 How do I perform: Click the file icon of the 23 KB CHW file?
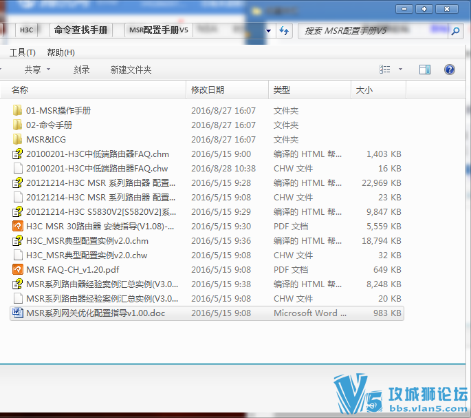(x=18, y=197)
